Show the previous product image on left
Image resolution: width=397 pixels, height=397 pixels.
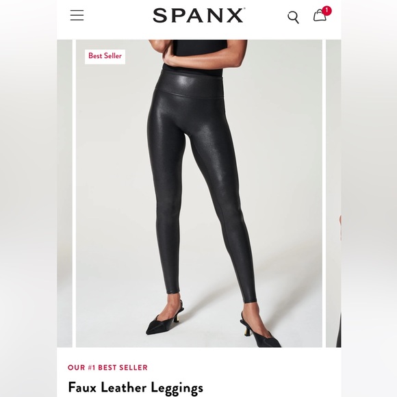(64, 194)
